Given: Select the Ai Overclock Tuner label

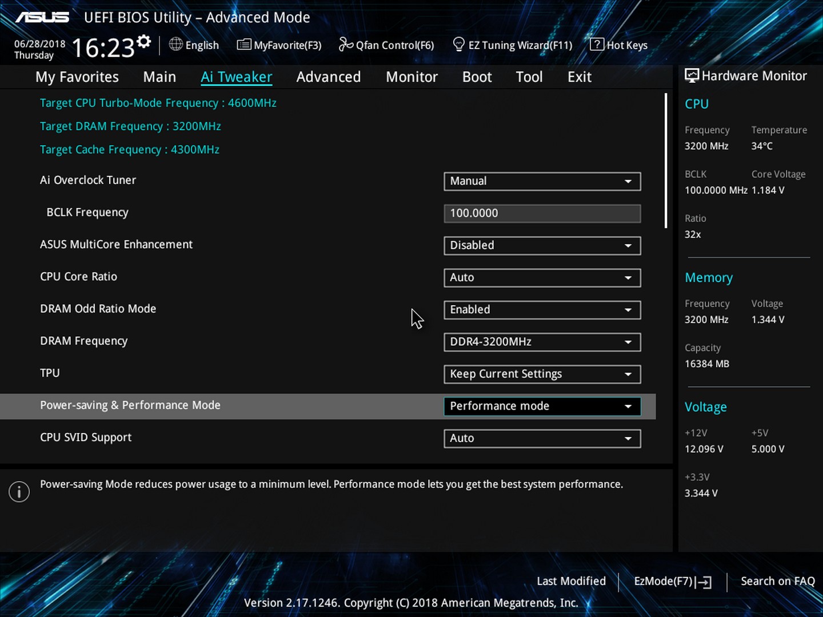Looking at the screenshot, I should coord(88,181).
